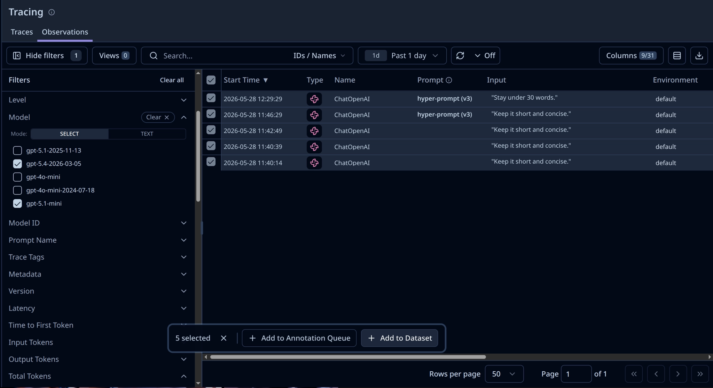Select the Observations tab
The width and height of the screenshot is (713, 388).
pyautogui.click(x=65, y=32)
